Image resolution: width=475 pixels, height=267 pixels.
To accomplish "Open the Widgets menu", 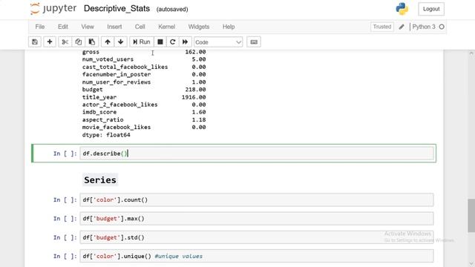I will pos(199,27).
